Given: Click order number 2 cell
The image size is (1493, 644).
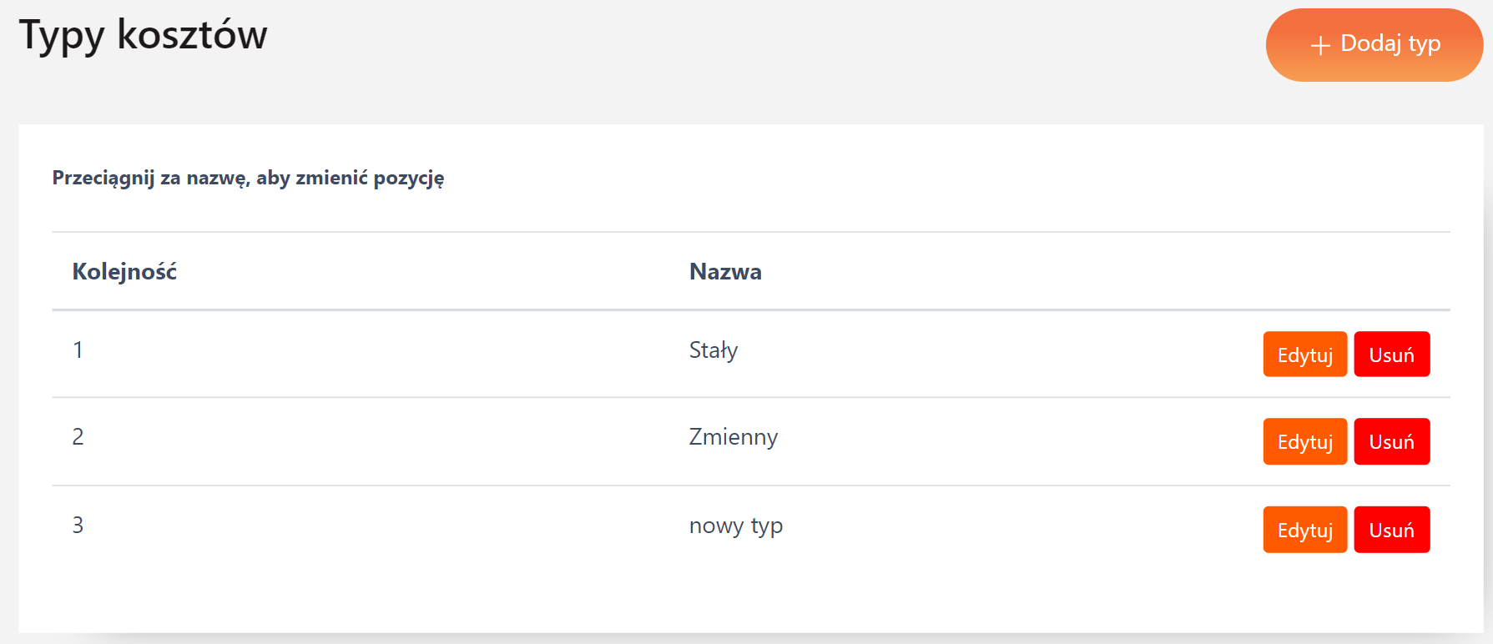Looking at the screenshot, I should [78, 437].
